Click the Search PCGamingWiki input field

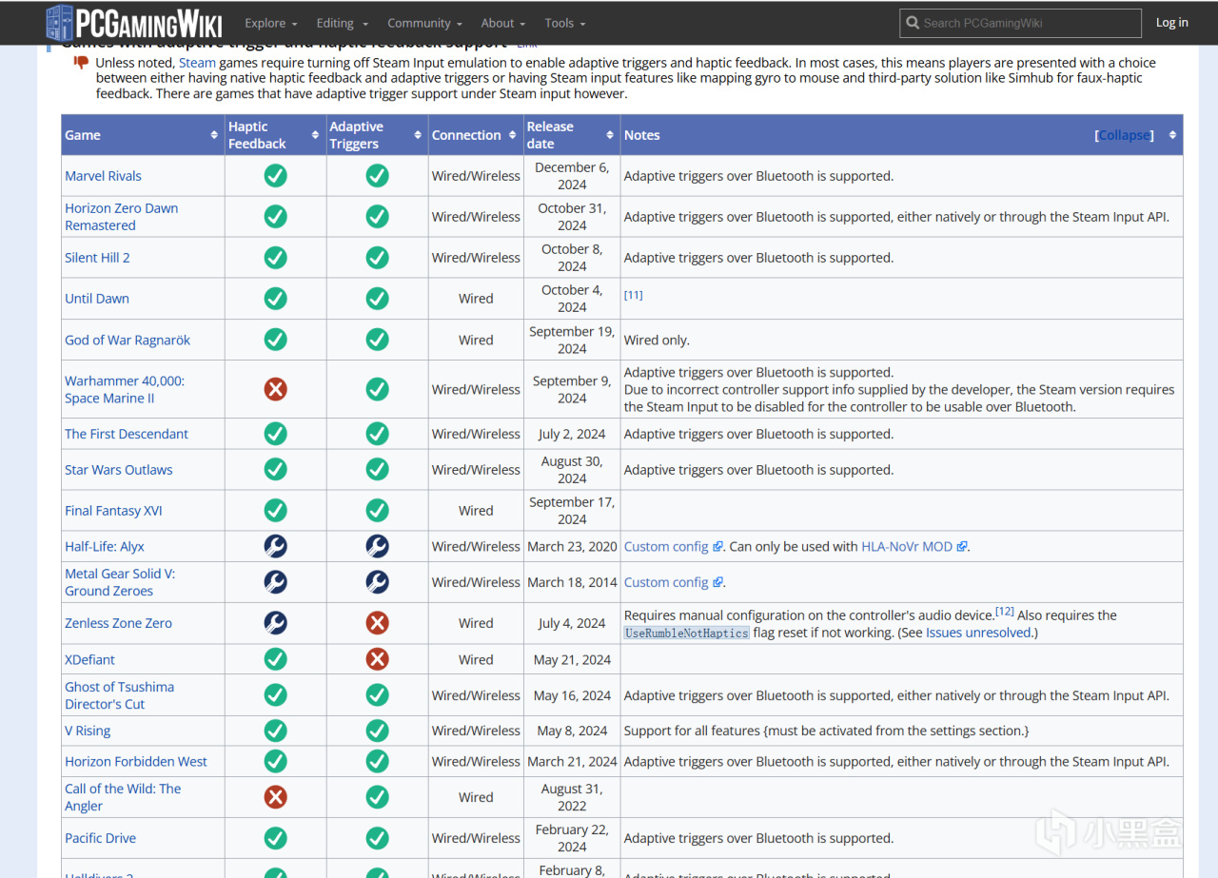coord(1028,23)
